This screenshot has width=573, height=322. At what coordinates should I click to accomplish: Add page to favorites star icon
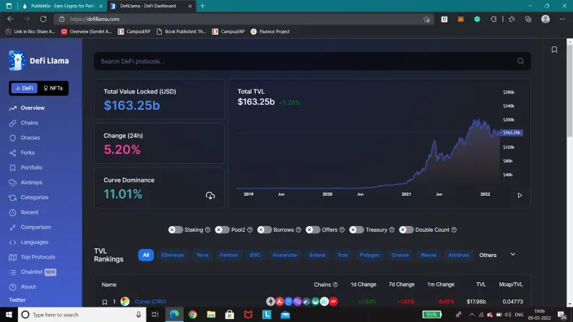[426, 19]
